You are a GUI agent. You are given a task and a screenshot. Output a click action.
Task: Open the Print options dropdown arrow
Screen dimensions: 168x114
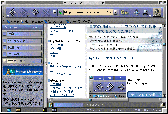pos(150,16)
